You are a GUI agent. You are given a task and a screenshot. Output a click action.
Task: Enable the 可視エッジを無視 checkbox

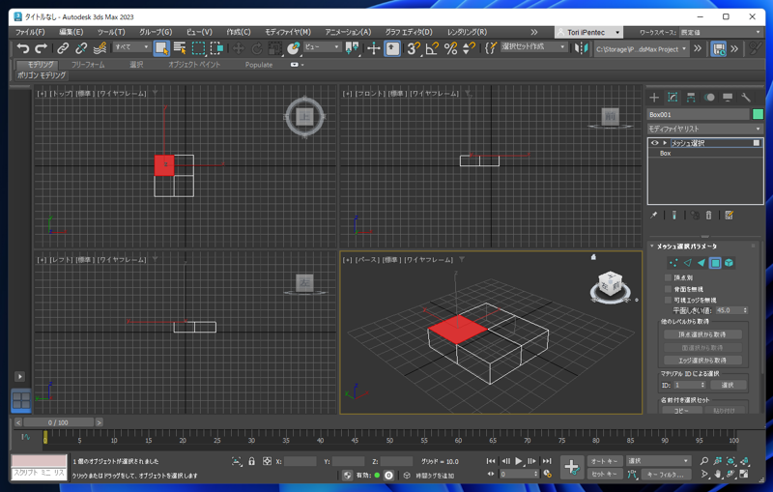(x=668, y=300)
